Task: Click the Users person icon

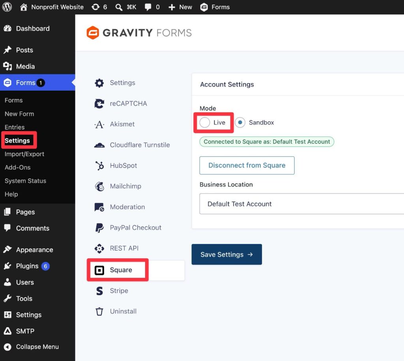Action: coord(7,282)
